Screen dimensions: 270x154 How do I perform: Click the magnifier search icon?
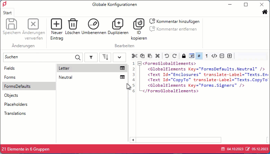[78, 58]
